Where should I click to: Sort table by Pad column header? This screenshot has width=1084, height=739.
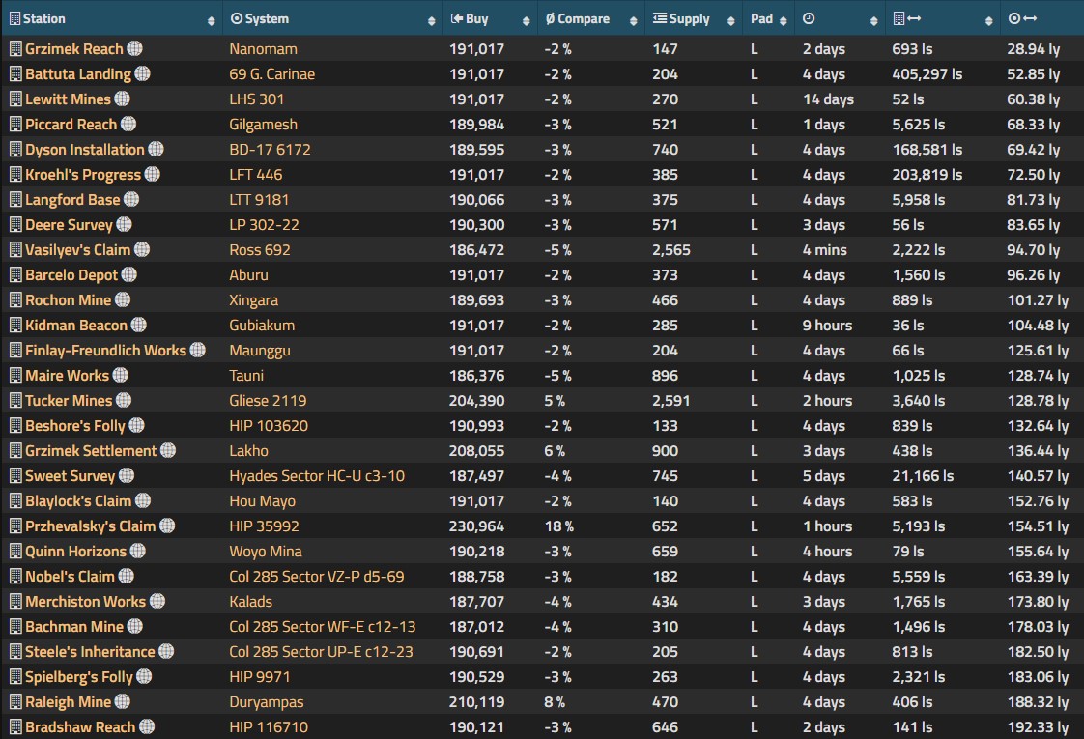click(769, 18)
